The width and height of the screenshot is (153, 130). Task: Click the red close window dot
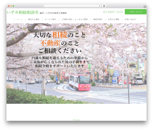tap(9, 6)
